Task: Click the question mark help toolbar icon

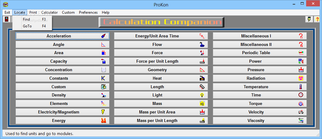Action: click(317, 19)
